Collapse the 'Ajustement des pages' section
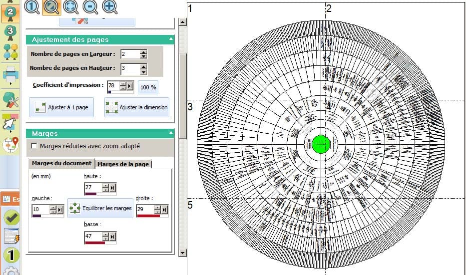The image size is (466, 275). (171, 39)
